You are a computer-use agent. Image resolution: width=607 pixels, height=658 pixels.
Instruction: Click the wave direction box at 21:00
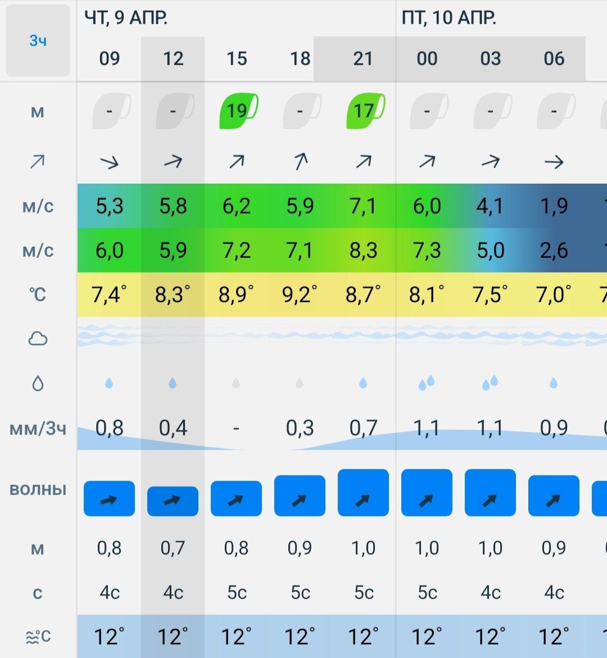pos(363,493)
